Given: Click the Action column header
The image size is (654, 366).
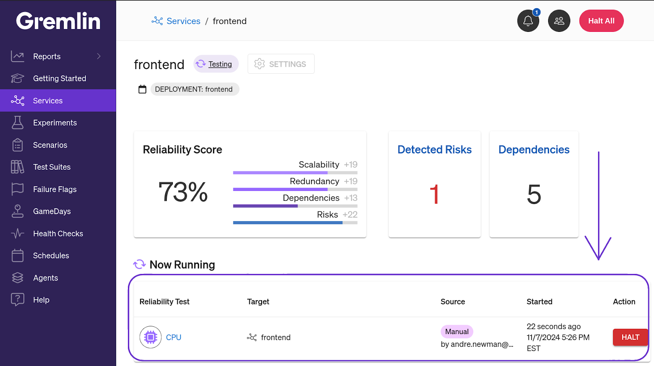Looking at the screenshot, I should (x=624, y=302).
